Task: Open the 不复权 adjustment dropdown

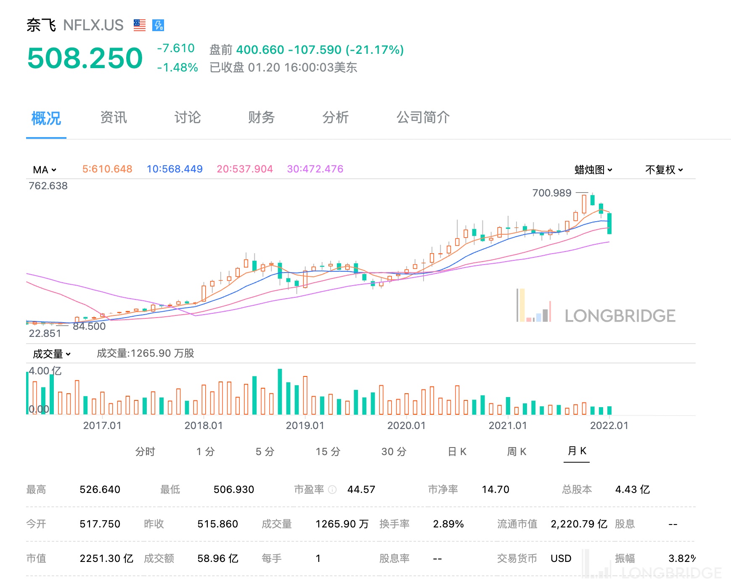Action: (x=664, y=170)
